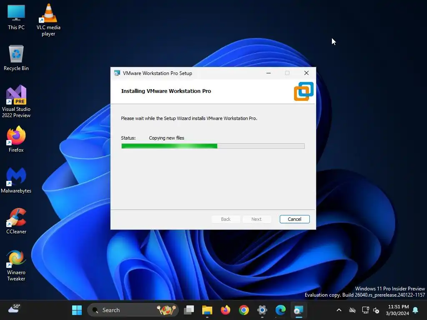The width and height of the screenshot is (427, 320).
Task: Open the Windows Start menu
Action: tap(77, 310)
